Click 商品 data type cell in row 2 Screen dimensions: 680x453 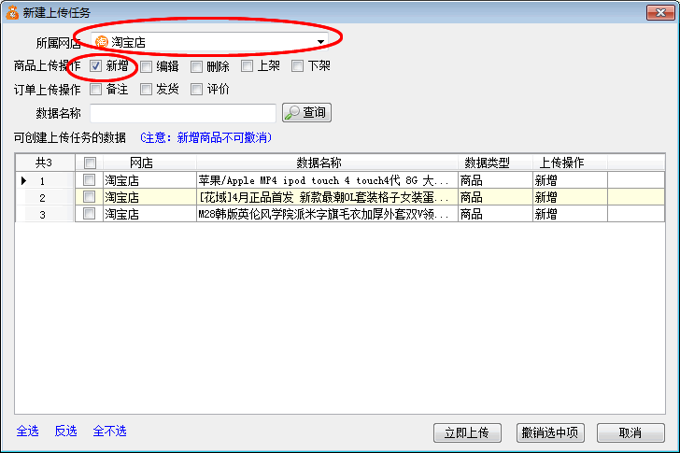[x=495, y=197]
